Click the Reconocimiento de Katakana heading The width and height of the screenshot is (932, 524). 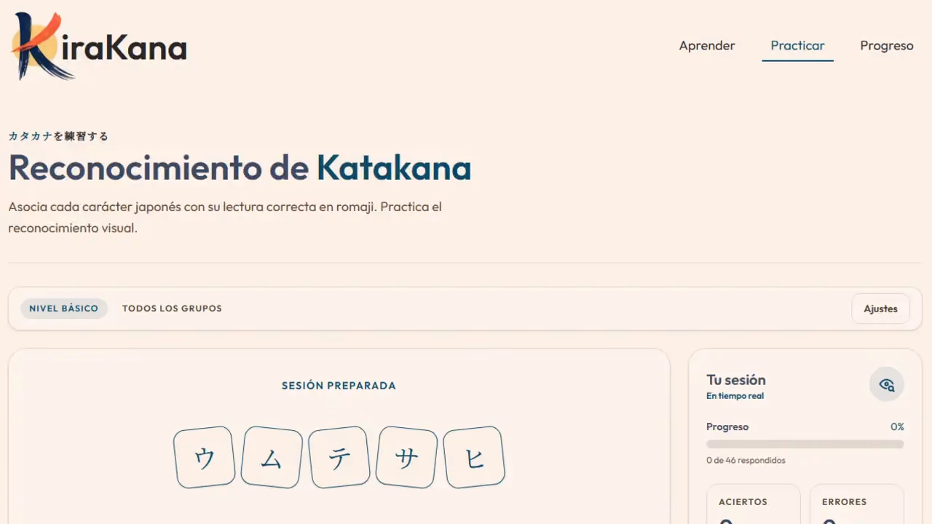(240, 167)
